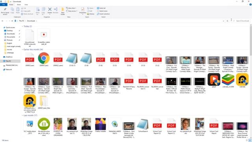The image size is (252, 142).
Task: Select Network in navigation pane
Action: click(x=9, y=69)
